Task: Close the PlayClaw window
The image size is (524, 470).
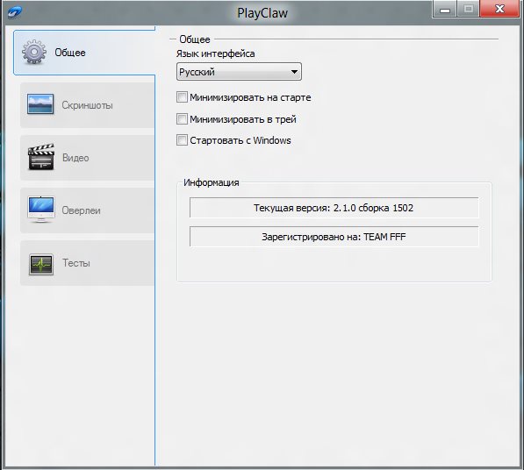Action: tap(499, 9)
